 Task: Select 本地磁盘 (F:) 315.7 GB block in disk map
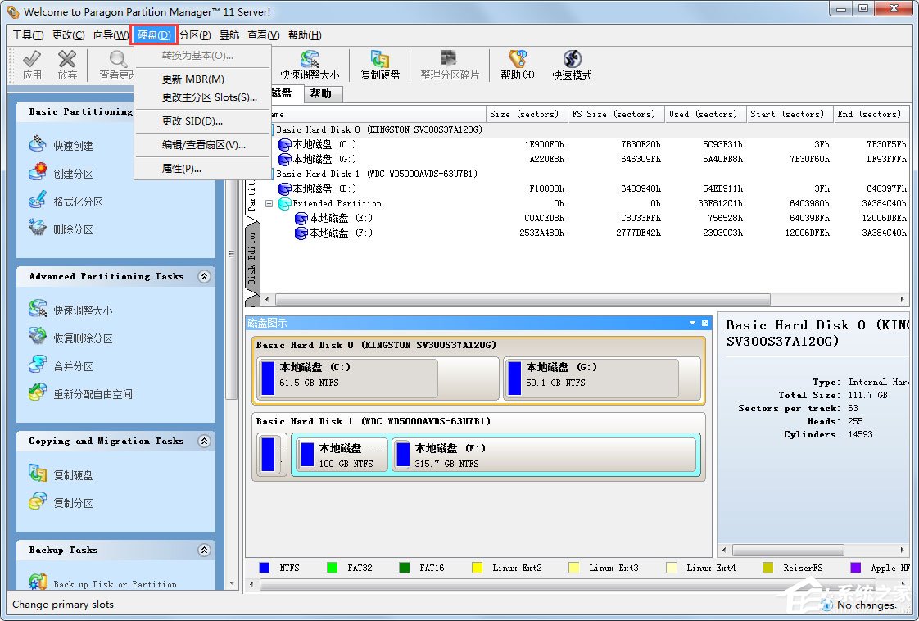click(x=545, y=455)
